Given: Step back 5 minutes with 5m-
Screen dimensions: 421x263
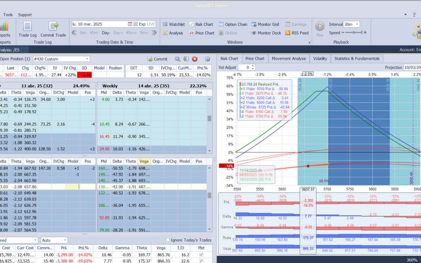Looking at the screenshot, I should pyautogui.click(x=83, y=33).
